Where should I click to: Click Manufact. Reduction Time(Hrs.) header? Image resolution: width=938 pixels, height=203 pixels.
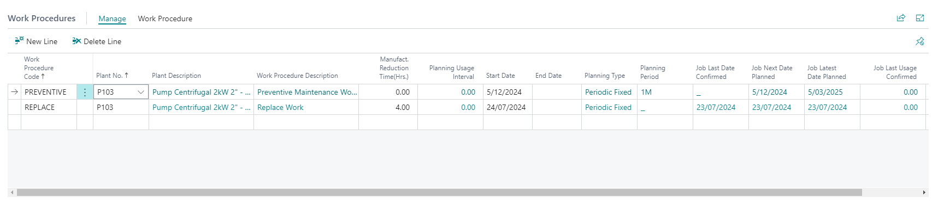pos(394,68)
